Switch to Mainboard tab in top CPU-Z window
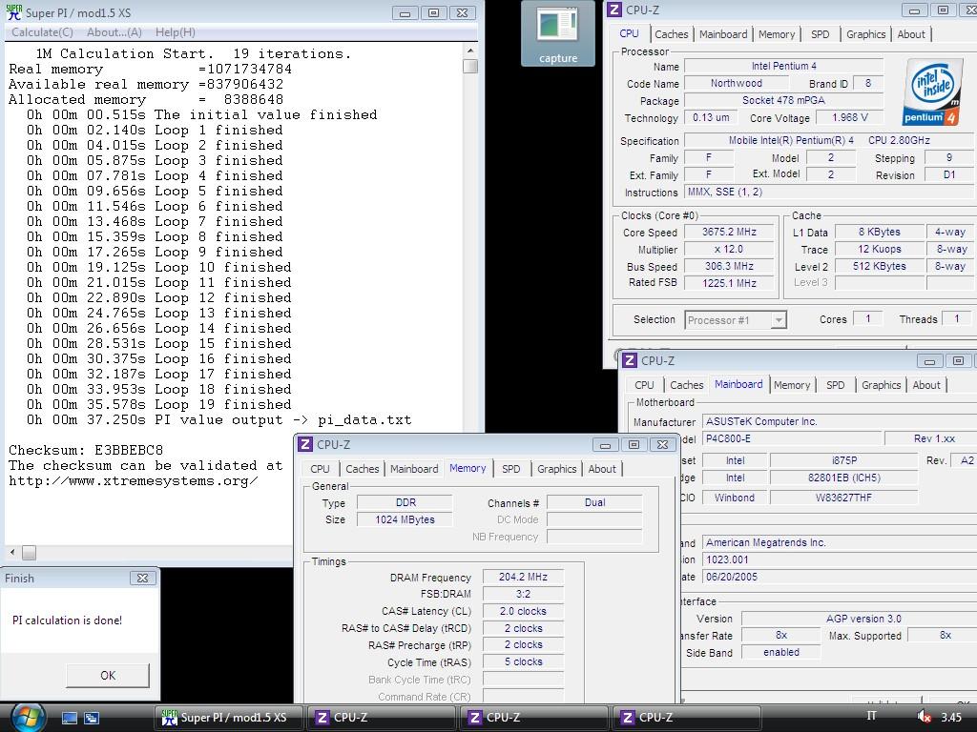 point(723,34)
